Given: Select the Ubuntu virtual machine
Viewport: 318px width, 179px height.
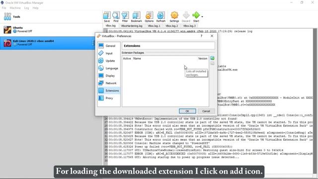Looking at the screenshot, I should click(51, 30).
